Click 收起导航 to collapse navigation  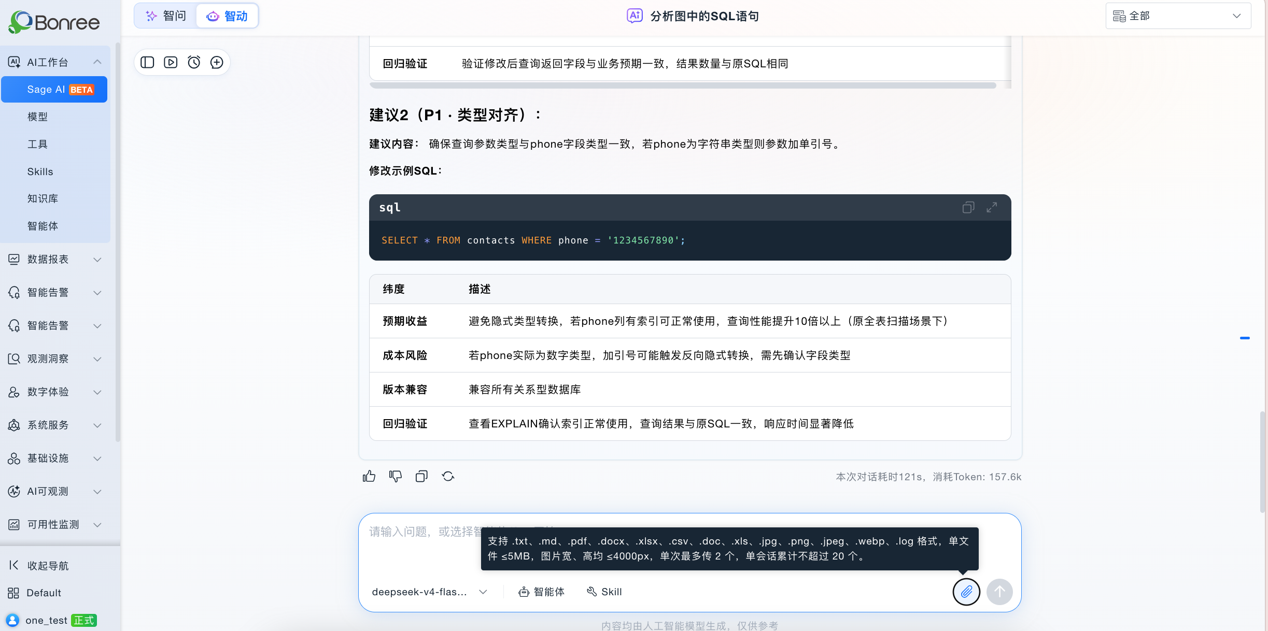coord(39,566)
